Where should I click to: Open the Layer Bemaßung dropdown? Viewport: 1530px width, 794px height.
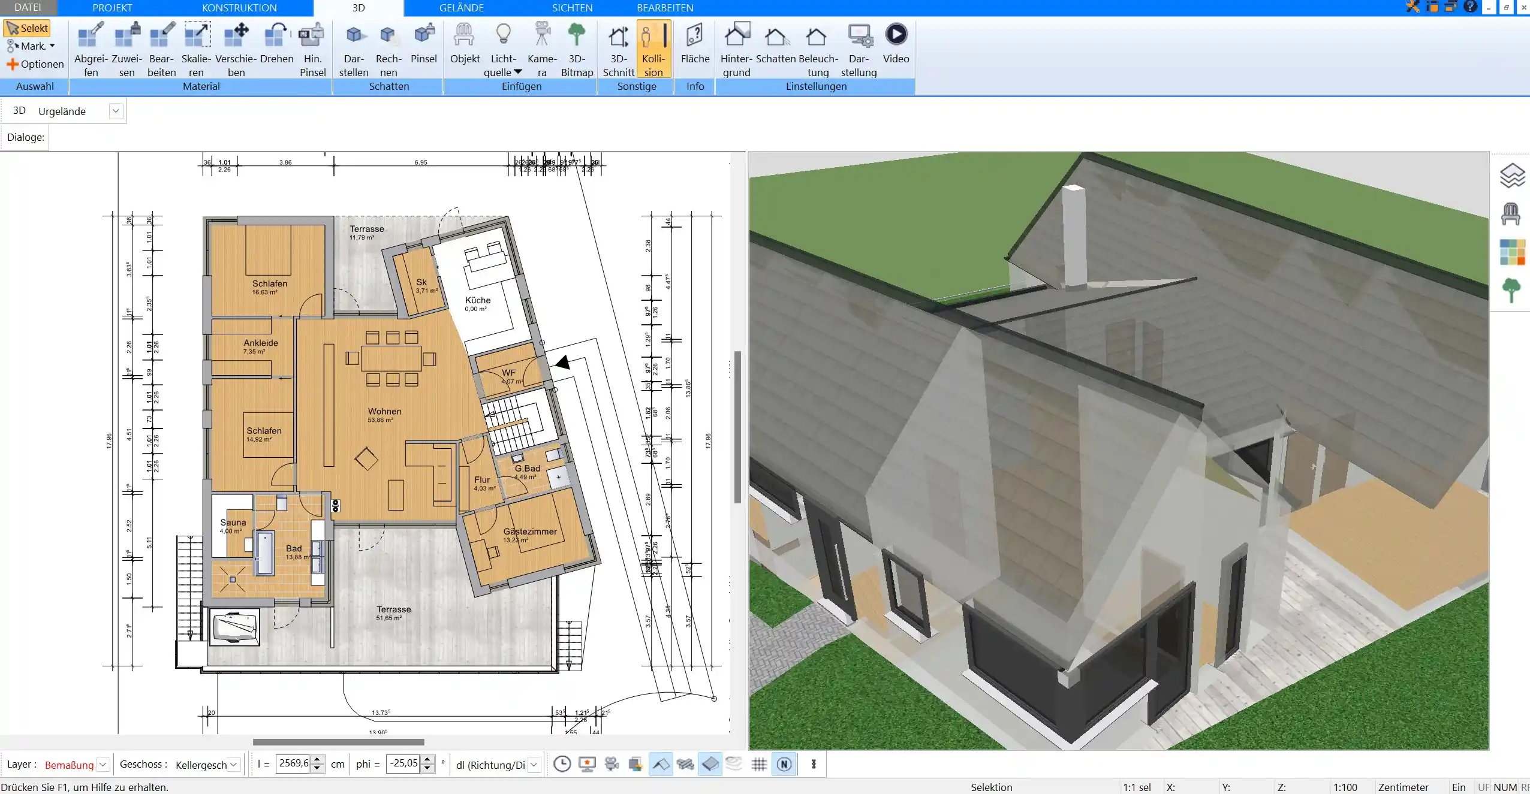coord(103,765)
